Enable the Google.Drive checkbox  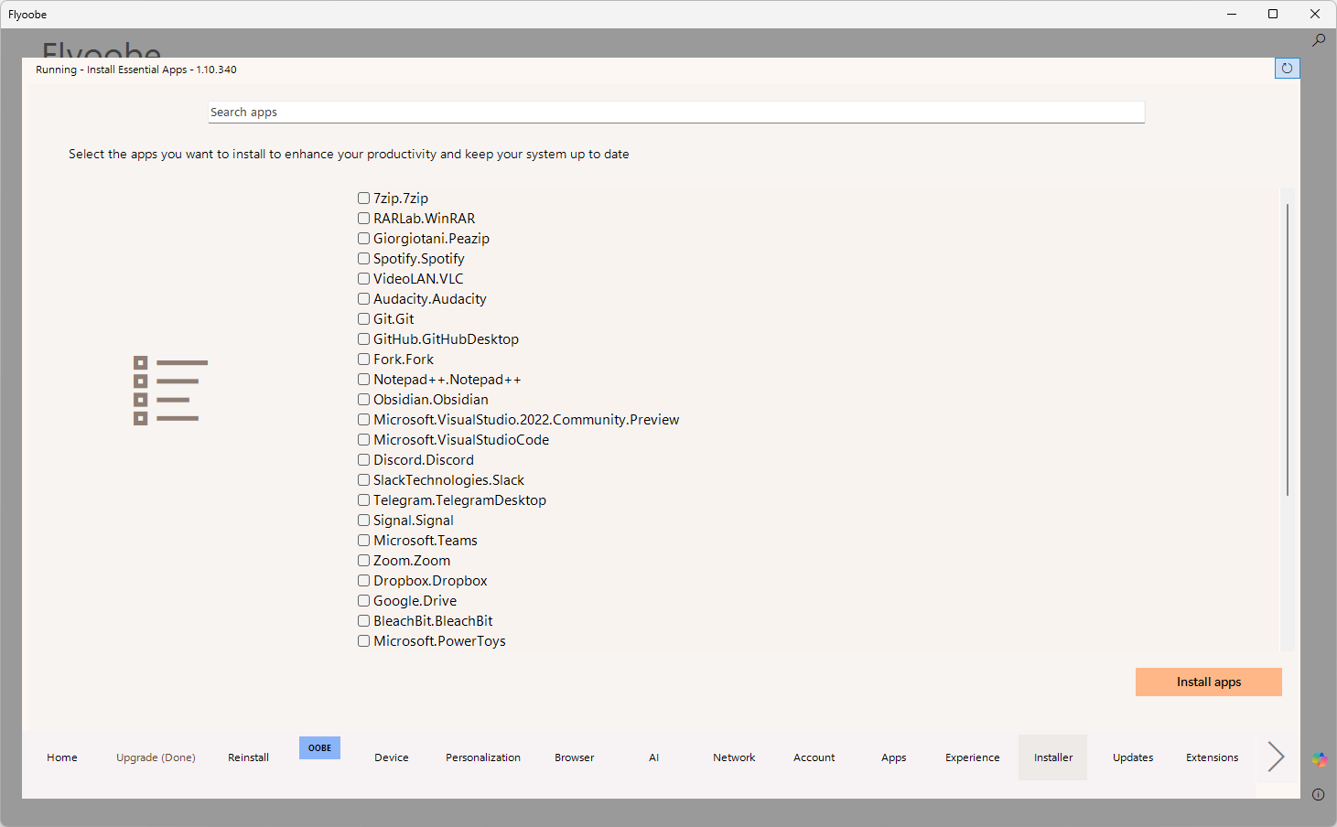tap(363, 601)
